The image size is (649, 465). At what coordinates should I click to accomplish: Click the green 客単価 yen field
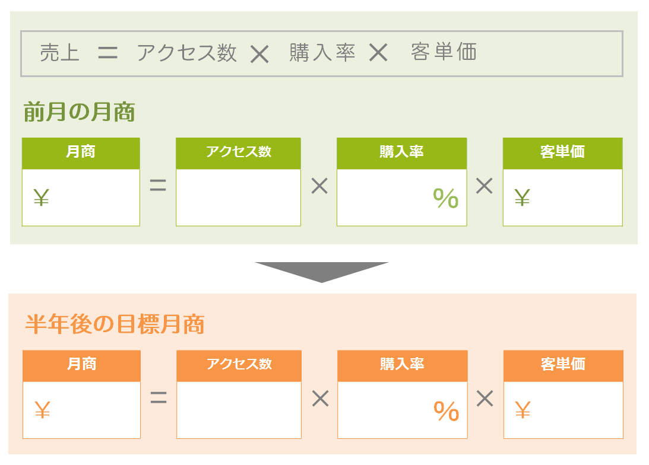(x=562, y=198)
